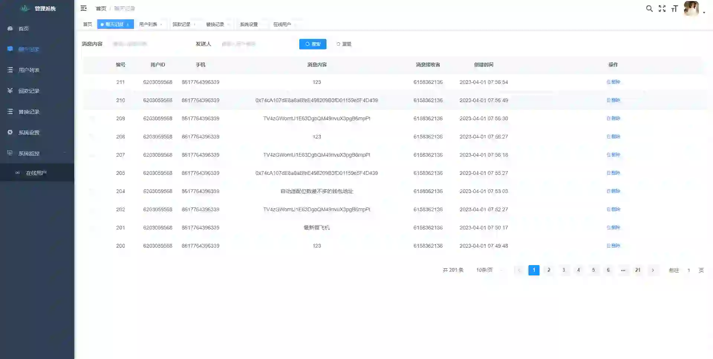Open 替换记录 in the sidebar
This screenshot has height=359, width=713.
tap(30, 111)
